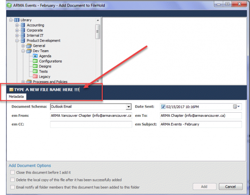The width and height of the screenshot is (250, 195).
Task: Expand the Internal IT cabinet
Action: point(17,35)
